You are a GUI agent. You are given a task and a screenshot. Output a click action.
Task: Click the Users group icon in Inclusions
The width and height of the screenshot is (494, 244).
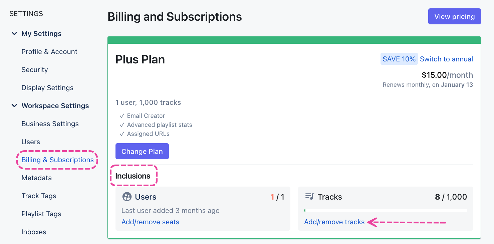tap(127, 197)
